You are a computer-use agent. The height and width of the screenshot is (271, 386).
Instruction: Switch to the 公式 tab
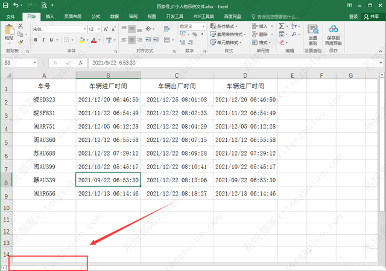coord(96,16)
